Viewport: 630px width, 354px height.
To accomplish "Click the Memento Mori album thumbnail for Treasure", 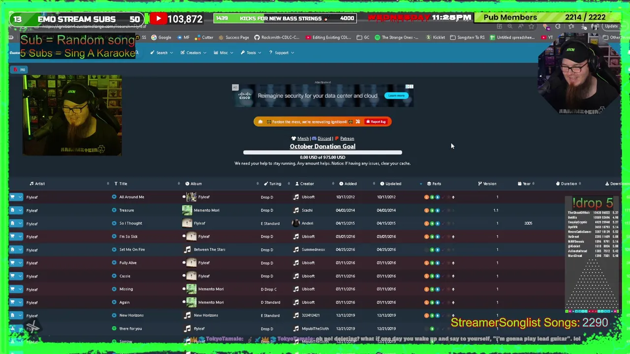I will pyautogui.click(x=187, y=210).
